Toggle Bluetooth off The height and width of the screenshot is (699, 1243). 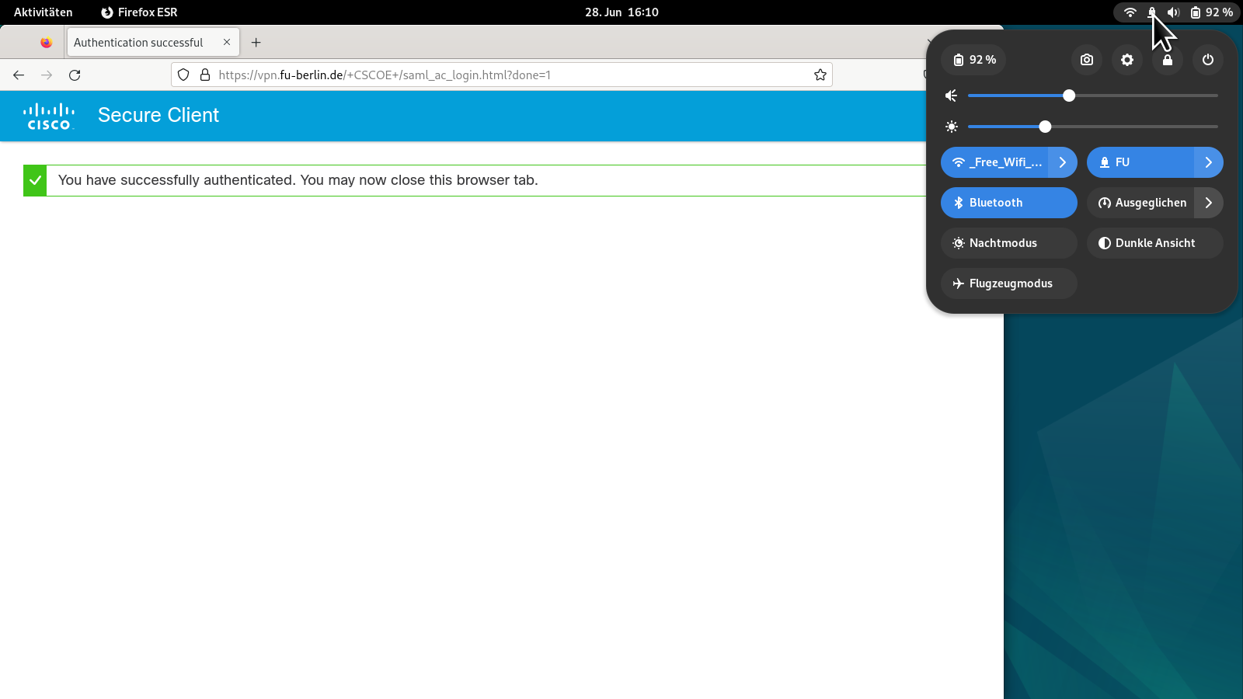[1008, 203]
